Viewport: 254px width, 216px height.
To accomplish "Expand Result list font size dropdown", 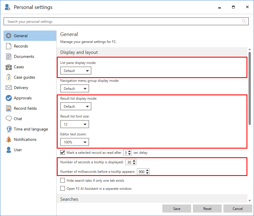I will coord(74,124).
